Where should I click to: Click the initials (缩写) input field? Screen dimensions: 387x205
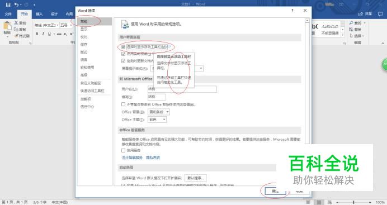pyautogui.click(x=157, y=97)
